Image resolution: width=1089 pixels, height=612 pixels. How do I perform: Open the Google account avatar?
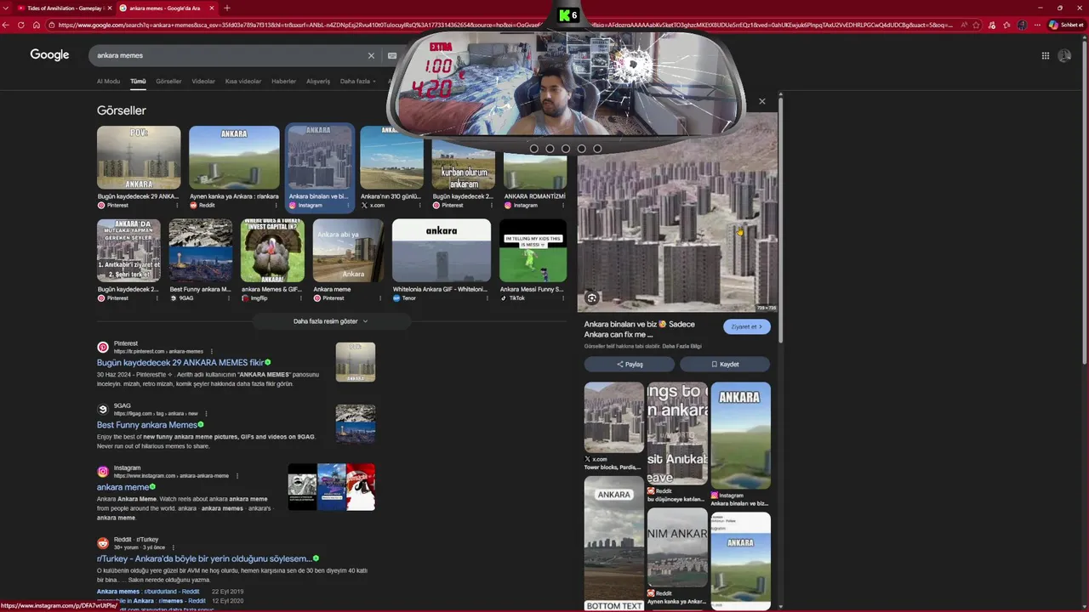[x=1064, y=55]
